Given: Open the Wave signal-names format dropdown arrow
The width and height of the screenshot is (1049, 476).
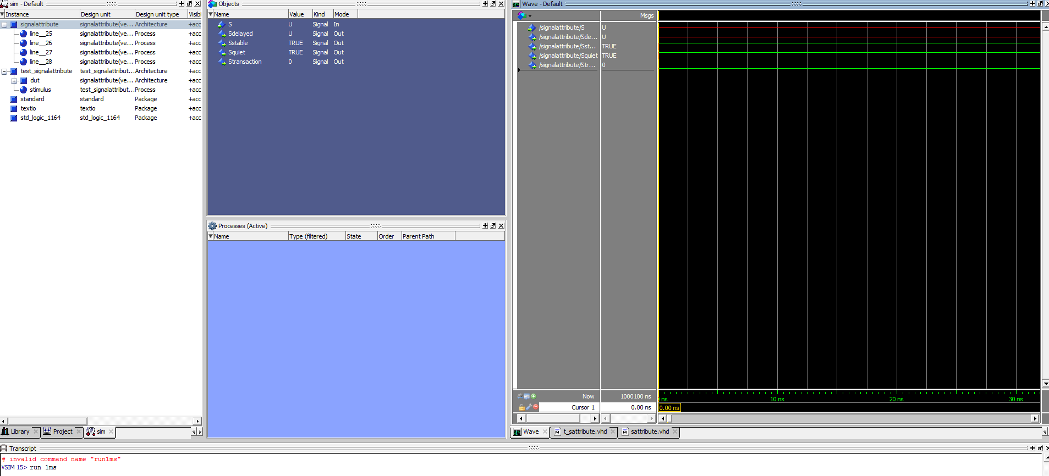Looking at the screenshot, I should tap(530, 16).
